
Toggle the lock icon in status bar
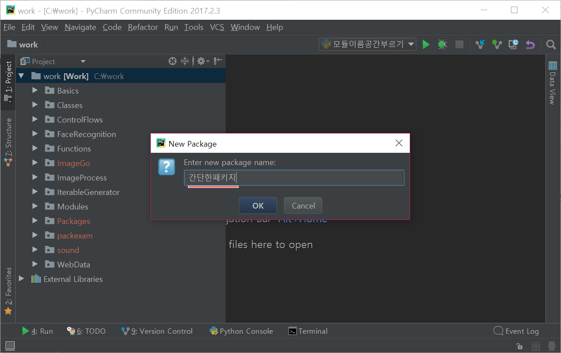[519, 346]
